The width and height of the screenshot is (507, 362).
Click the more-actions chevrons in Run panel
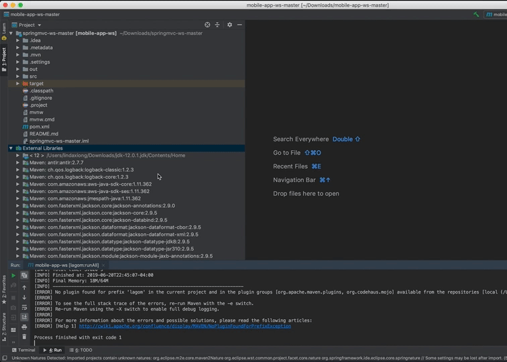[x=13, y=342]
